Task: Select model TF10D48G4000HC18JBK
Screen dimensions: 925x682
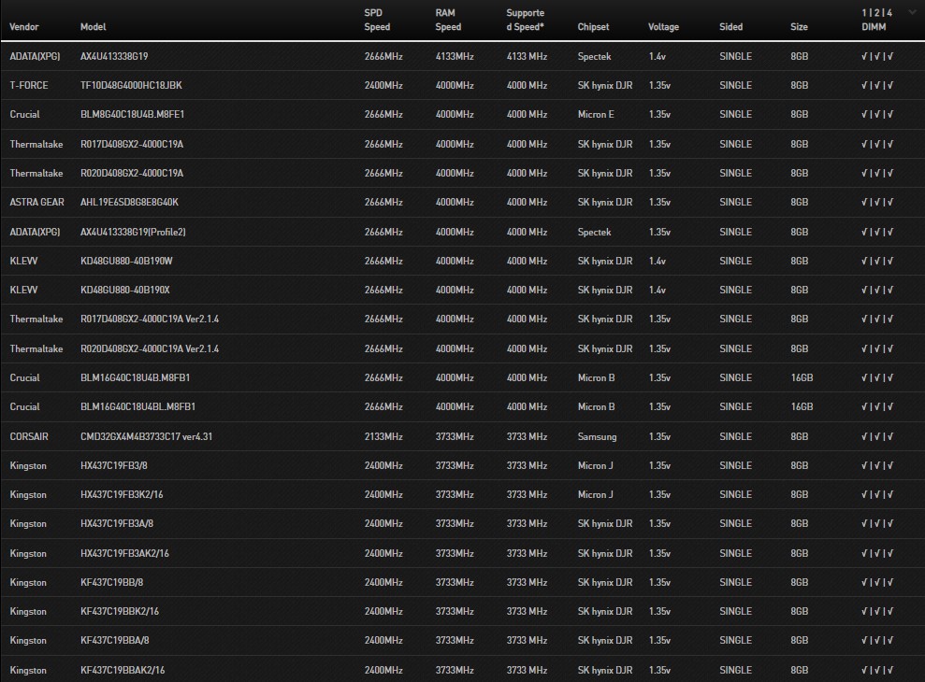Action: coord(131,85)
